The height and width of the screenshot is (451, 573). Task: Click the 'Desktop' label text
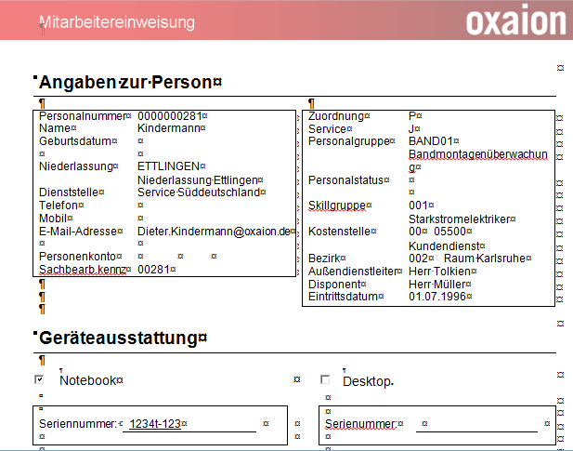click(x=367, y=381)
